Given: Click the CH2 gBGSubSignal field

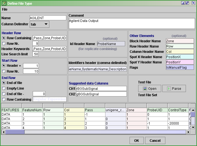Looking at the screenshot, I should (101, 94).
